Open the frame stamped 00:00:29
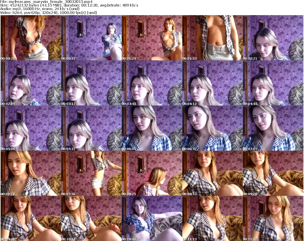The height and width of the screenshot is (241, 304). (31, 38)
